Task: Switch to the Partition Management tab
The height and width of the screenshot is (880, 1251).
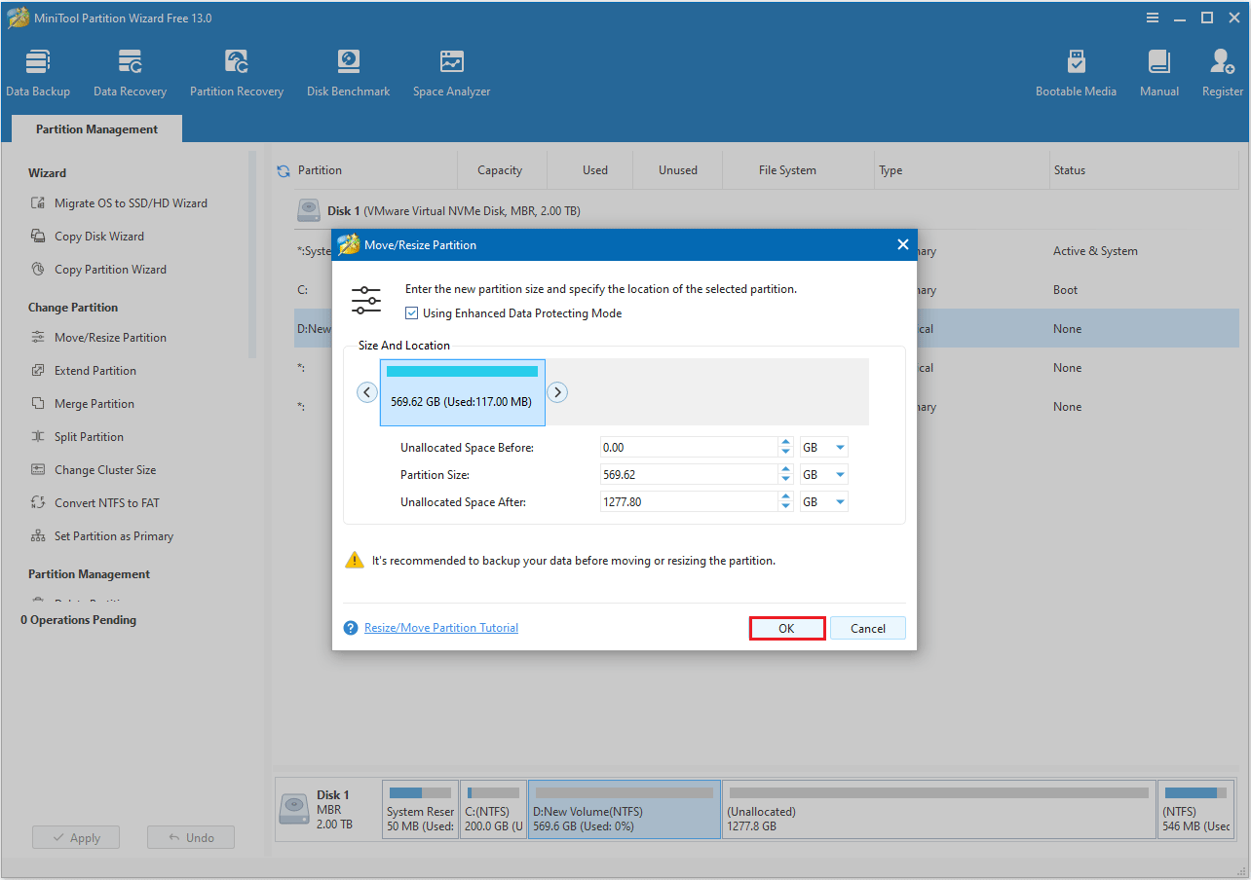Action: (96, 128)
